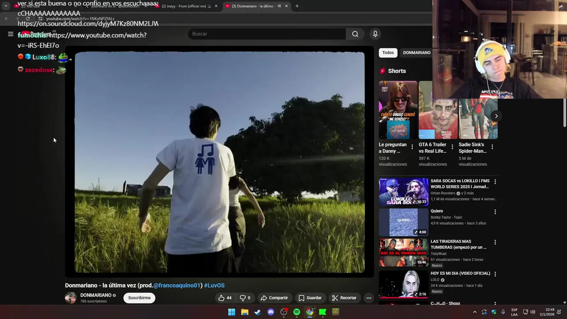Click the video player to pause

coord(219,162)
